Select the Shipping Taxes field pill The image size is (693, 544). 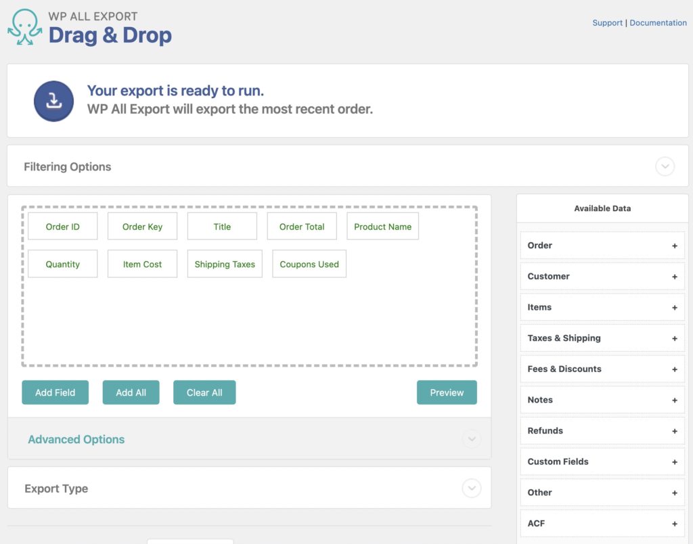click(224, 264)
